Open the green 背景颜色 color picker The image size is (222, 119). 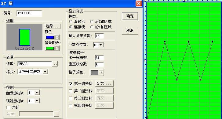pos(52,48)
